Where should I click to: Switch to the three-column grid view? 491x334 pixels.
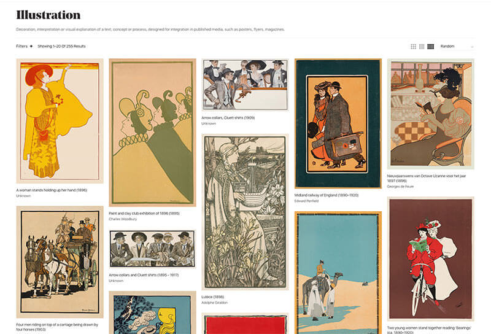pyautogui.click(x=413, y=47)
